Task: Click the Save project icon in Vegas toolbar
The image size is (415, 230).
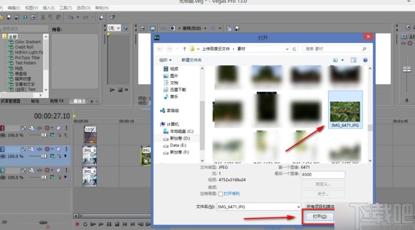Action: coord(9,17)
